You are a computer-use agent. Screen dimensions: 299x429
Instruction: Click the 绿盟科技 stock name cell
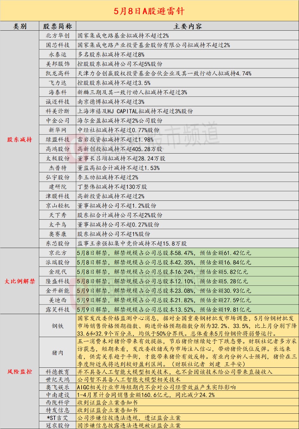point(58,139)
